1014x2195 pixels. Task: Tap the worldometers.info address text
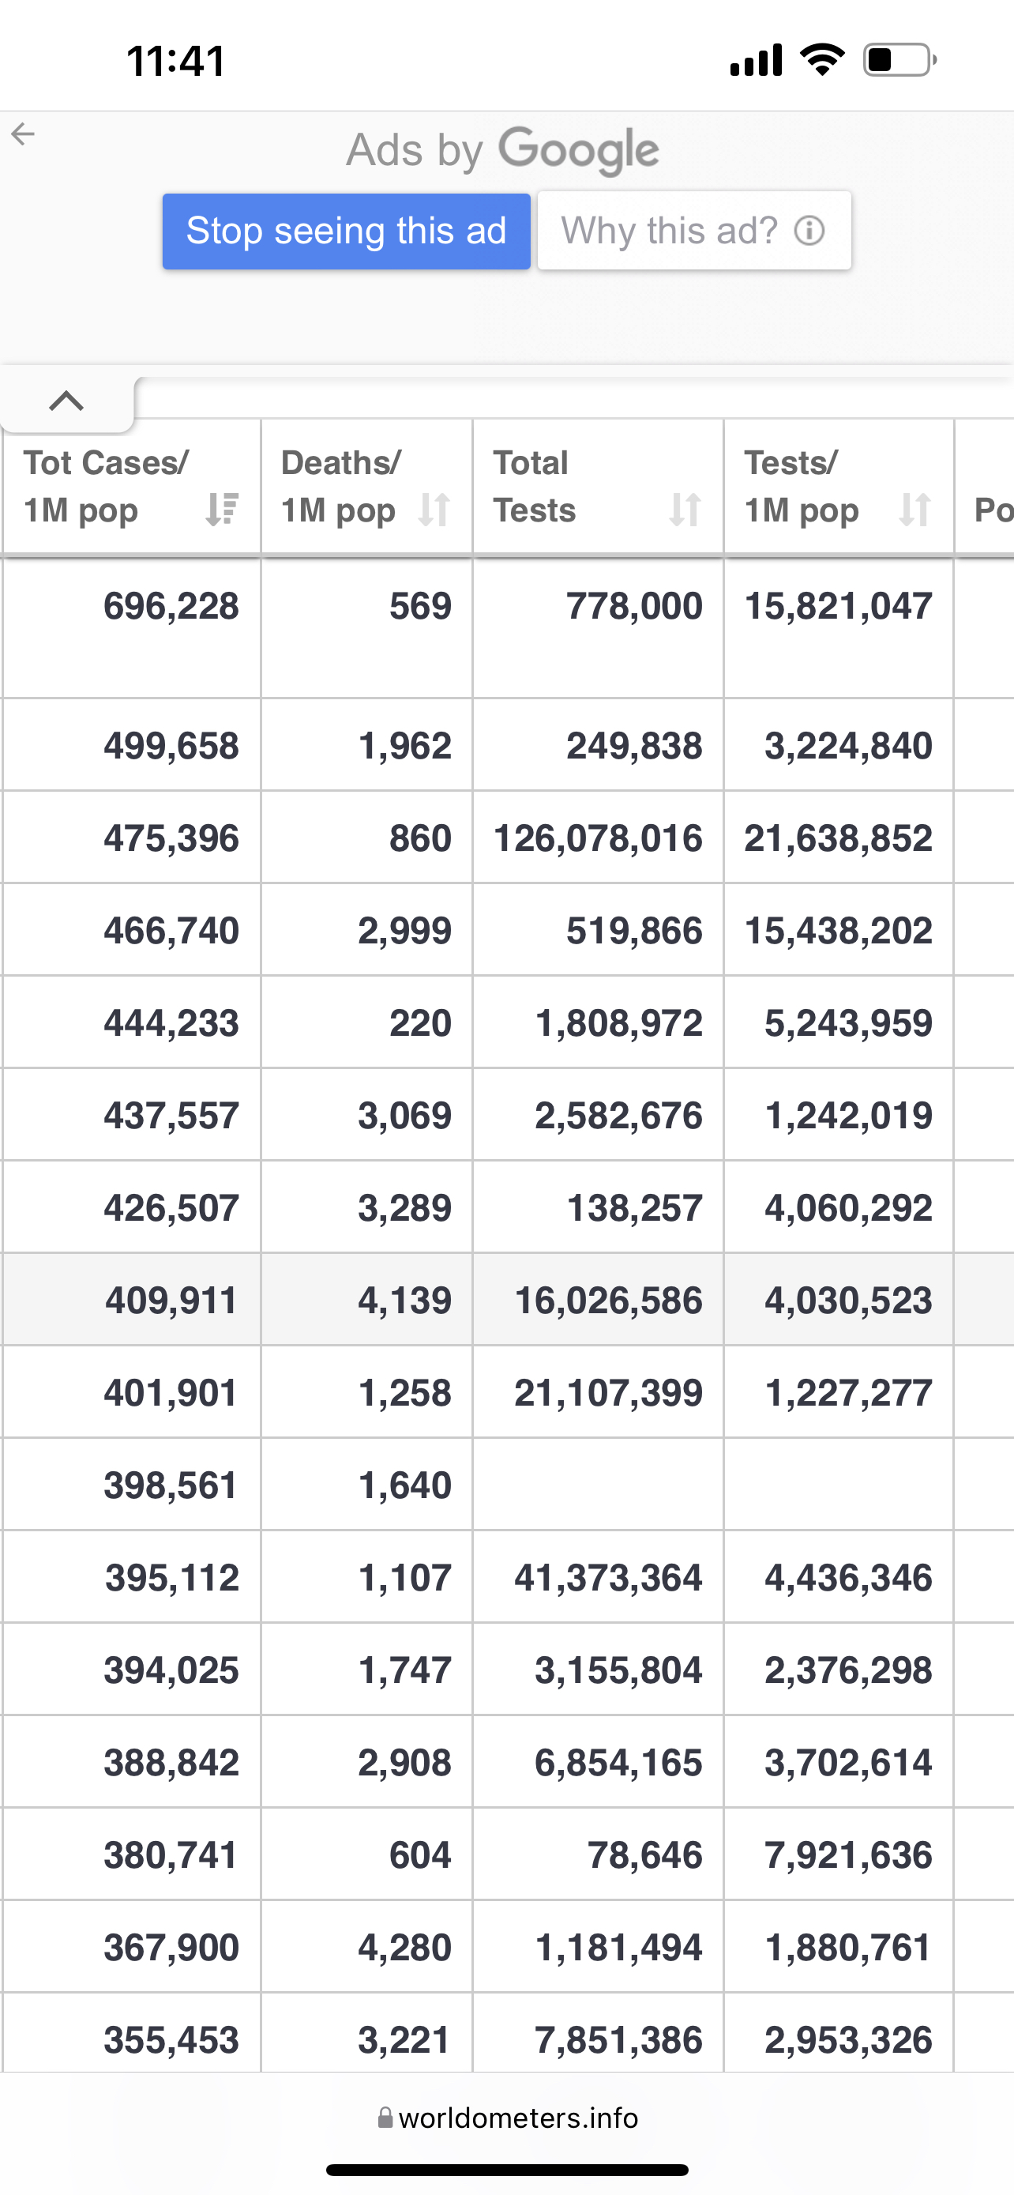[517, 2118]
